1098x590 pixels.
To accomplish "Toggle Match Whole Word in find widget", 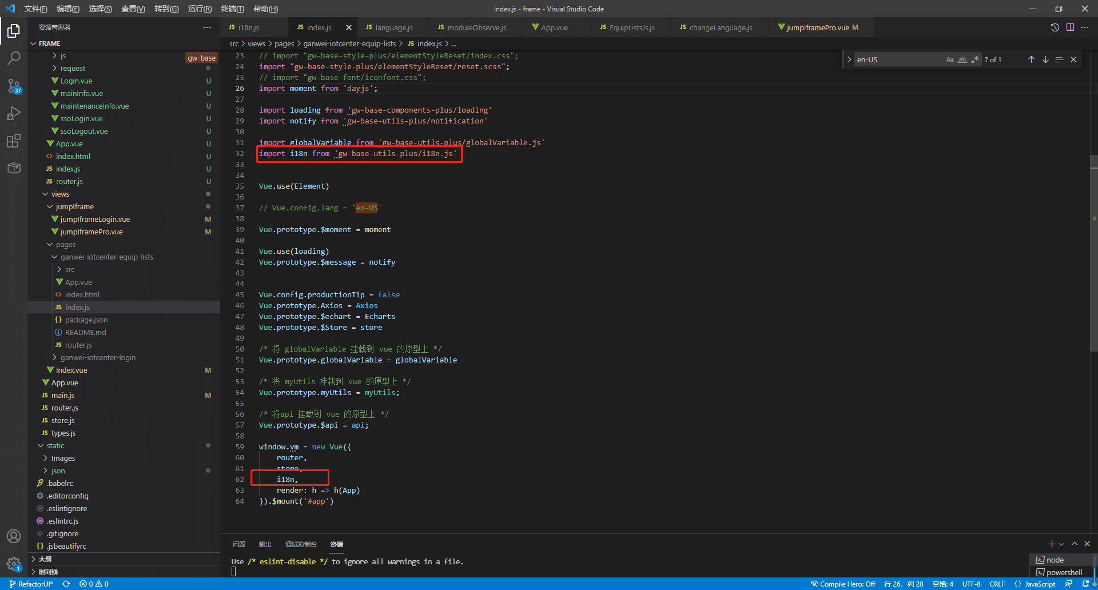I will (x=962, y=59).
